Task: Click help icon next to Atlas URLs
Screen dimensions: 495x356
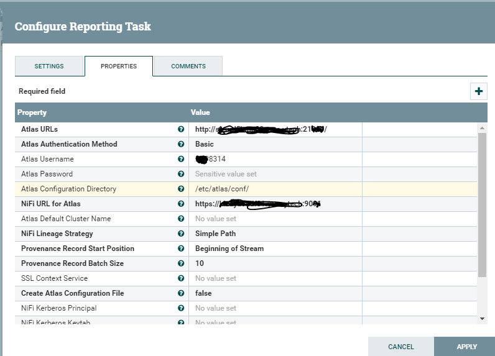Action: (x=181, y=129)
